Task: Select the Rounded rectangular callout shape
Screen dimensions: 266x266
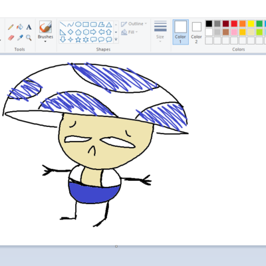Action: pyautogui.click(x=94, y=40)
